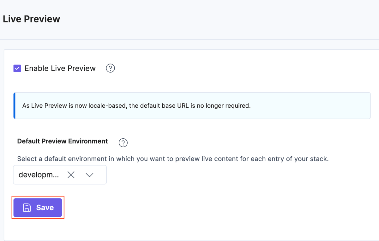Uncheck the Enable Live Preview checkbox
Viewport: 379px width, 241px height.
pos(17,68)
